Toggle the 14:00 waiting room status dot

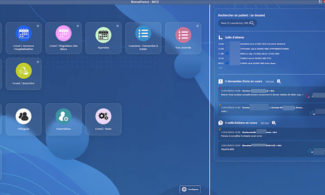coord(227,44)
